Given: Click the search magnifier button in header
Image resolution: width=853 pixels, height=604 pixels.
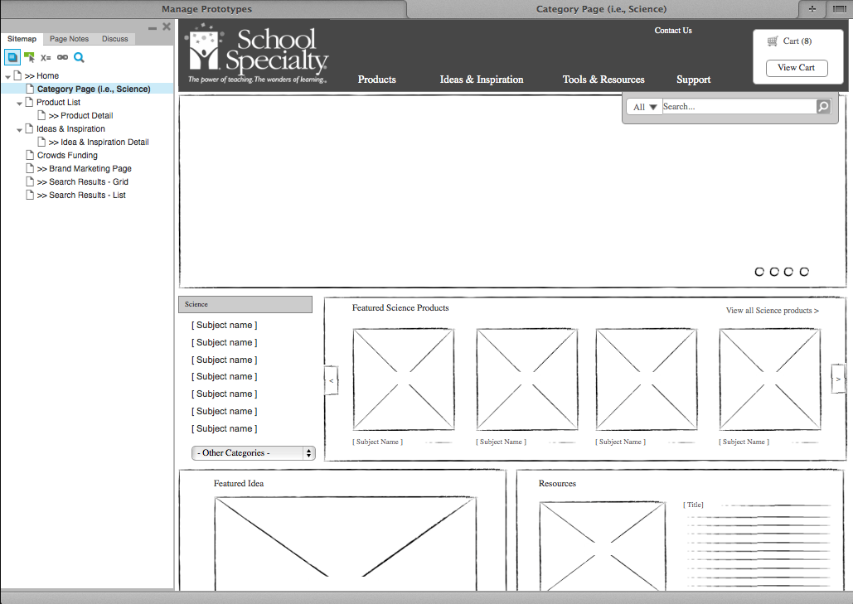Looking at the screenshot, I should pos(824,107).
